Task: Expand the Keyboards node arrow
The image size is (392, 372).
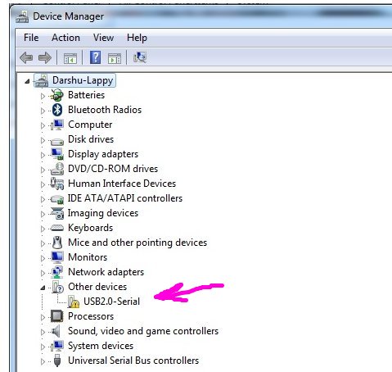Action: 43,229
